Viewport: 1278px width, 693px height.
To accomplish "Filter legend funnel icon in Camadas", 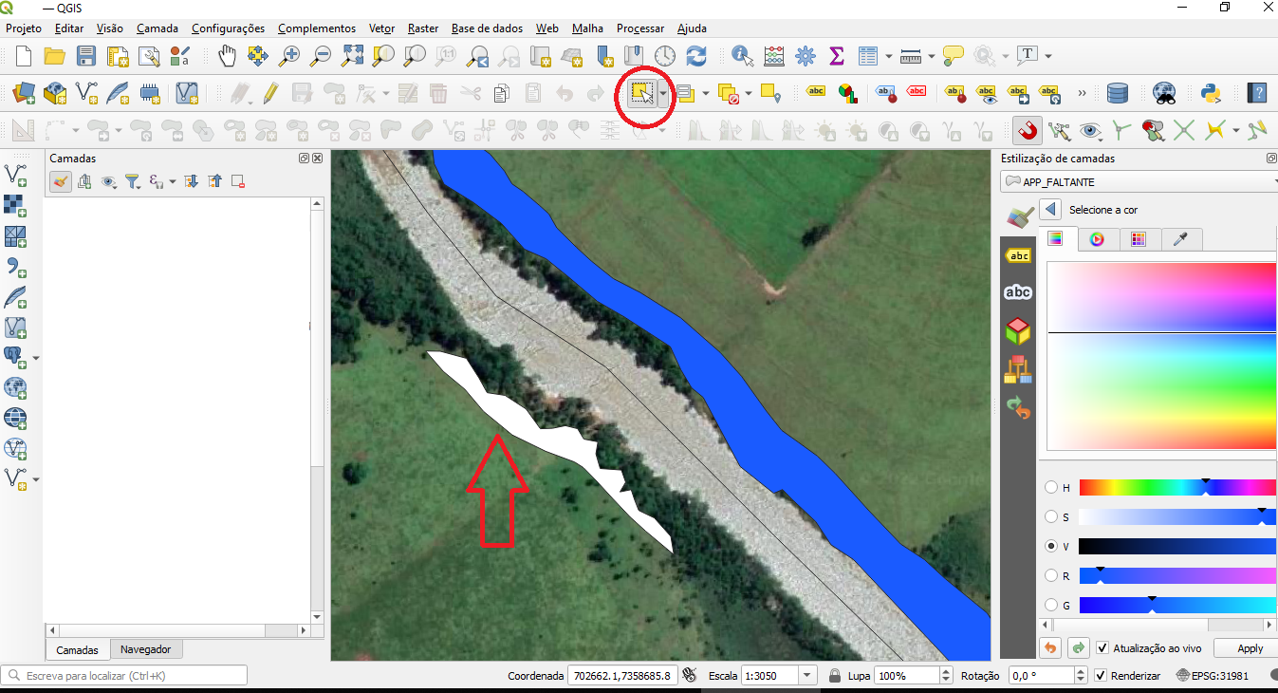I will pos(133,181).
